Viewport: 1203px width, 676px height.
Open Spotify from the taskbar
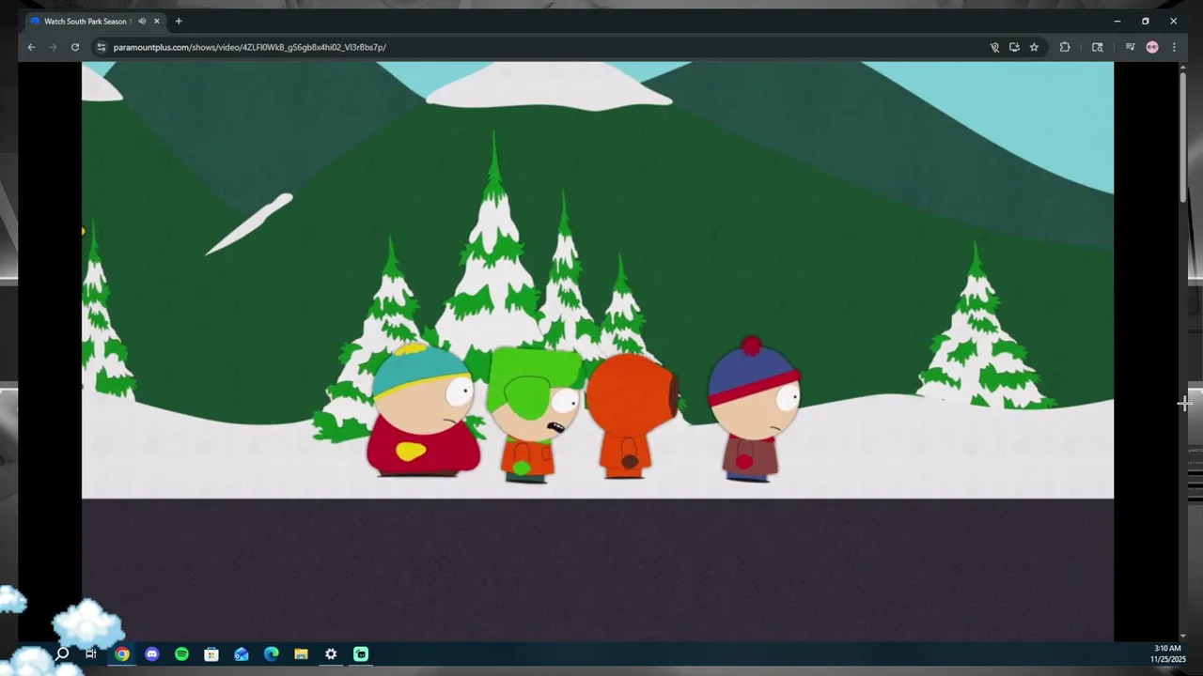tap(181, 653)
